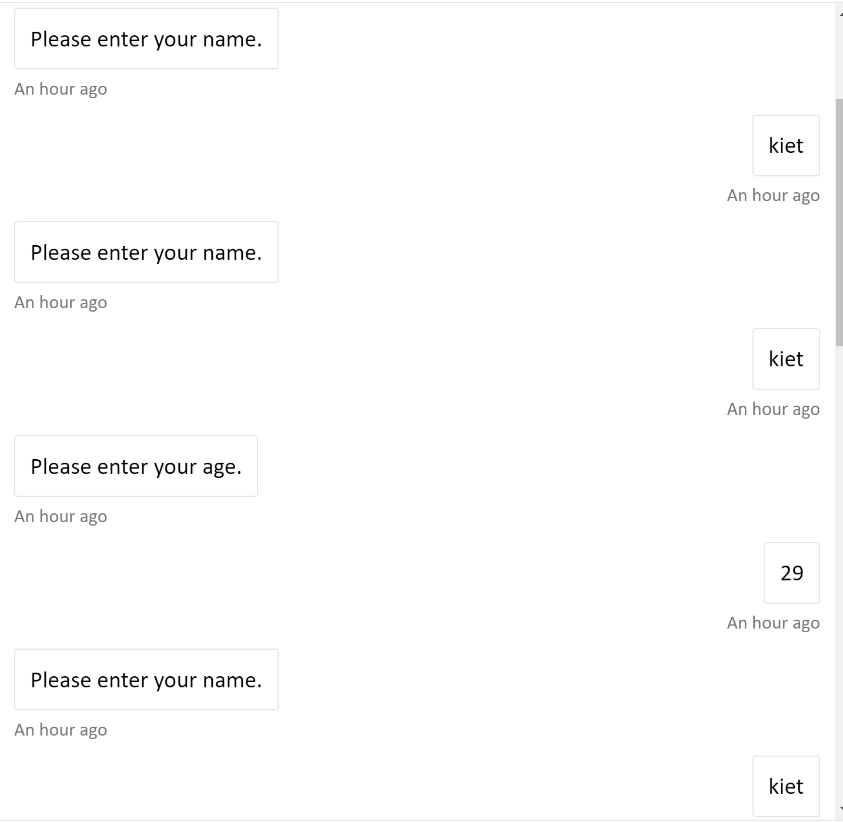Click the 'Please enter your age.' prompt bubble
Viewport: 843px width, 822px height.
(x=135, y=466)
